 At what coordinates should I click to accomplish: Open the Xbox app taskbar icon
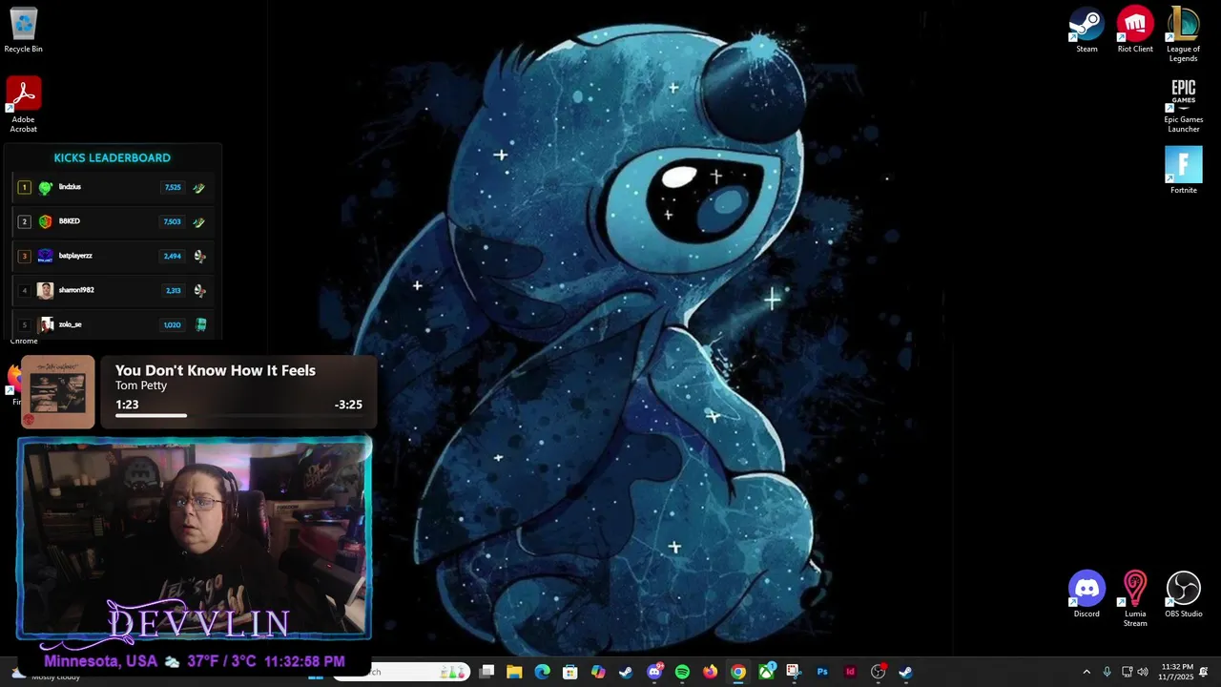pyautogui.click(x=766, y=672)
